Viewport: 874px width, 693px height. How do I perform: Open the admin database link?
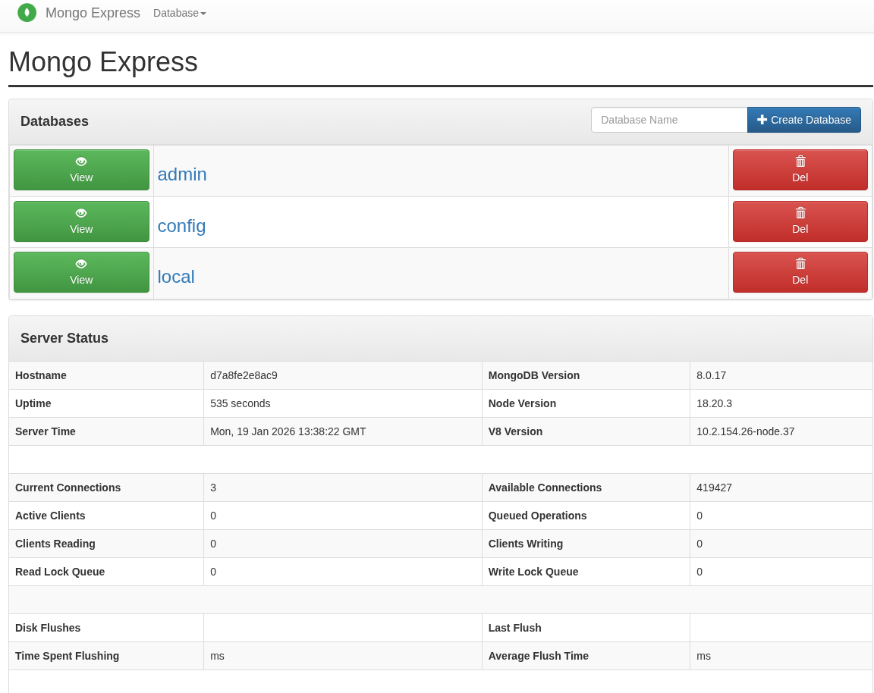click(x=182, y=174)
